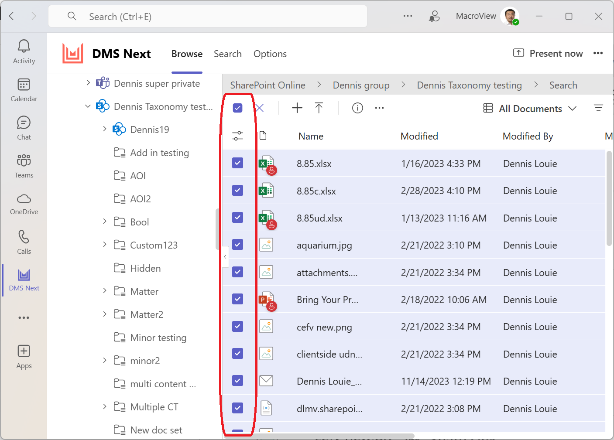The image size is (614, 440).
Task: Switch to the Options tab
Action: click(270, 54)
